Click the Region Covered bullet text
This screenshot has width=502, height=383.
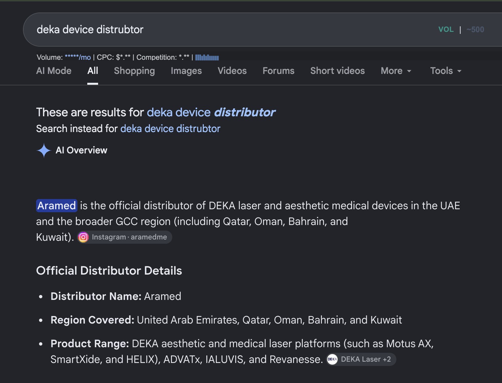[x=226, y=320]
